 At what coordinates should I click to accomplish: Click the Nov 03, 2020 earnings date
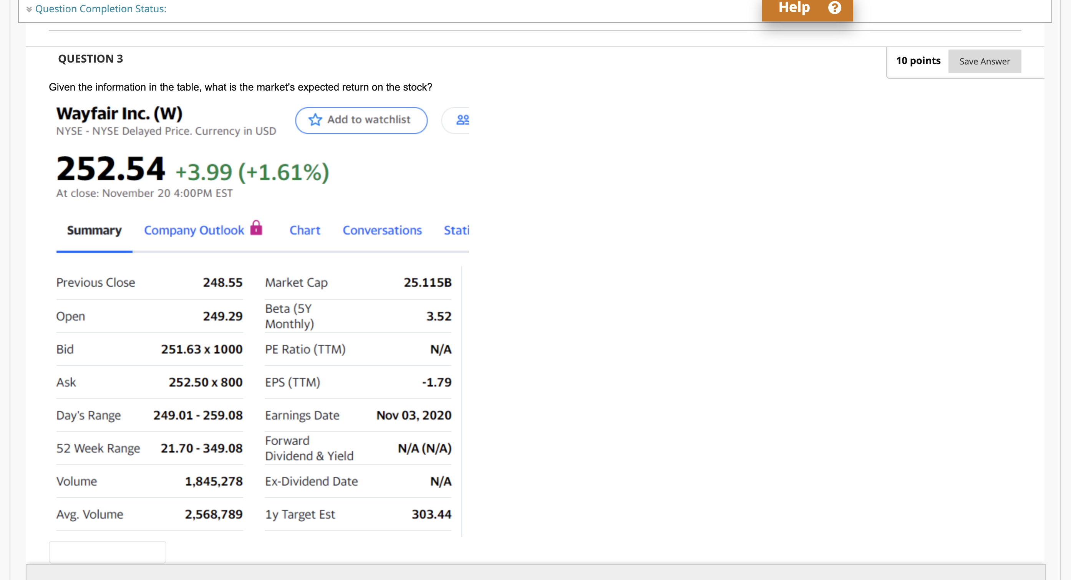[x=413, y=415]
